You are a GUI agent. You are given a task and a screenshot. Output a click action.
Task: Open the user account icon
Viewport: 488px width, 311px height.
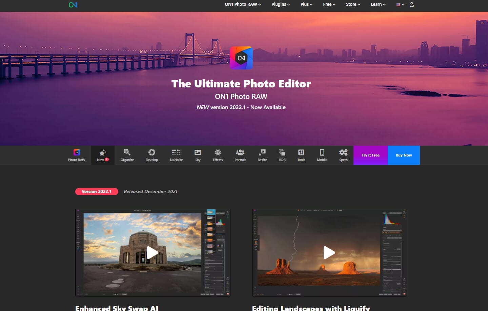[411, 4]
